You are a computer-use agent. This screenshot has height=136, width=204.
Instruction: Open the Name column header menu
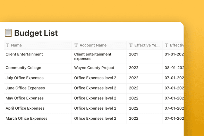click(38, 45)
